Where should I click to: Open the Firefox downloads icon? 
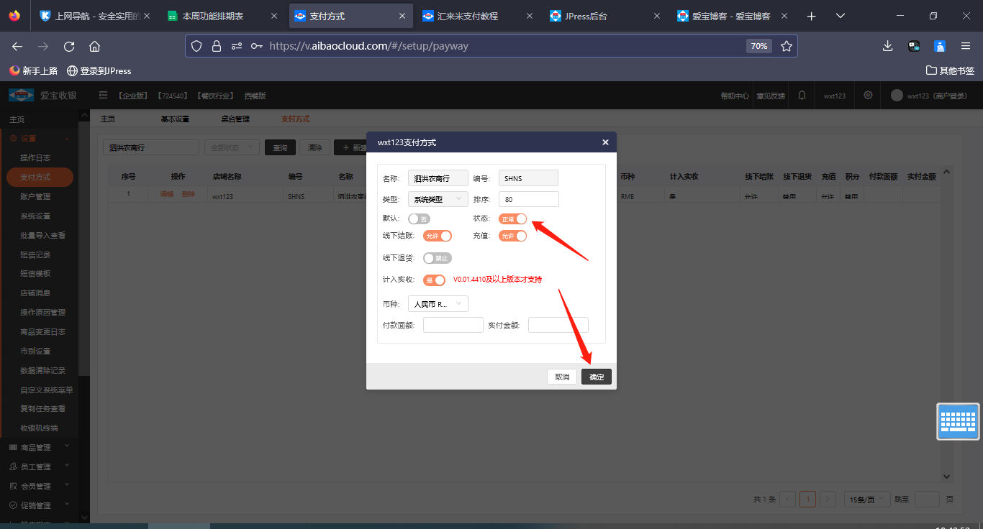coord(887,46)
